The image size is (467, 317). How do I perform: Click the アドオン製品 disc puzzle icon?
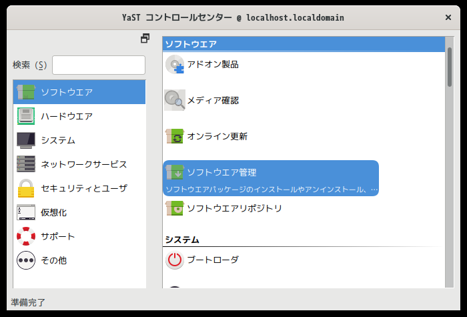click(x=175, y=64)
